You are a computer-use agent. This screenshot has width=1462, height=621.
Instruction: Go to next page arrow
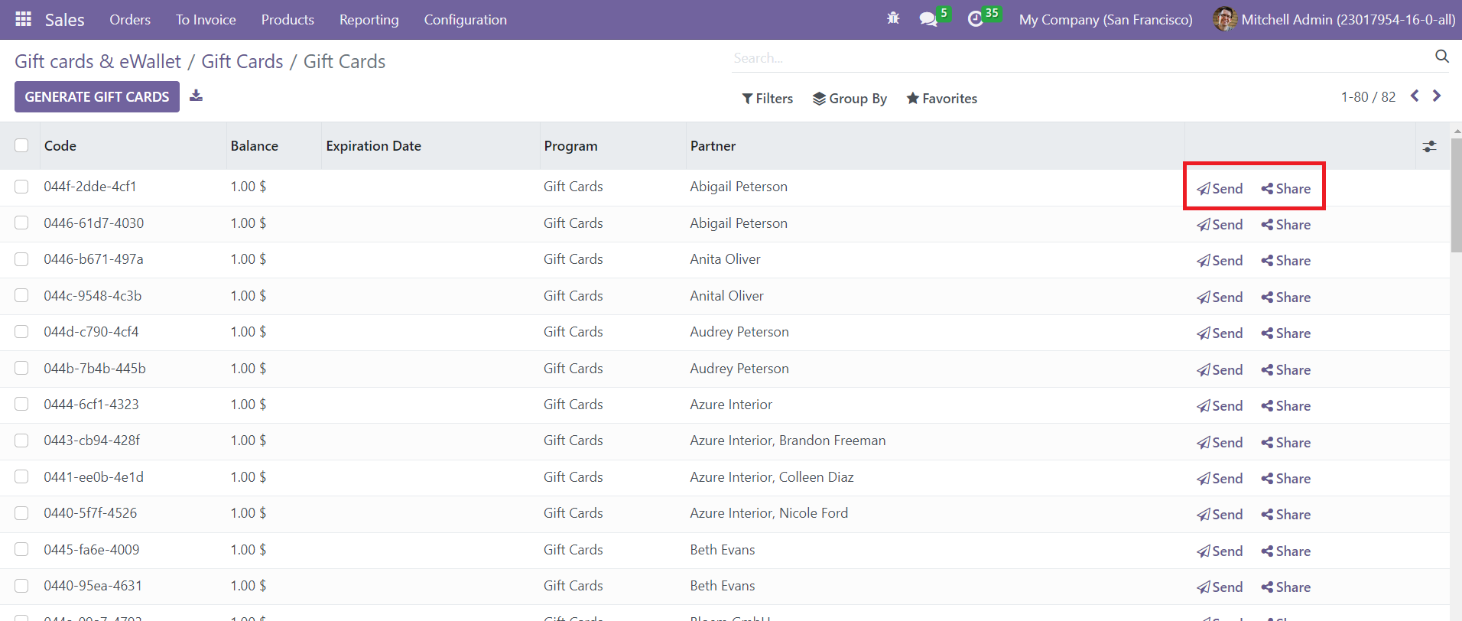tap(1437, 96)
